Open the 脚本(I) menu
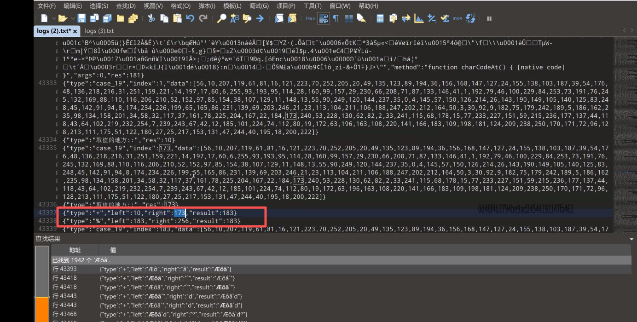 207,6
